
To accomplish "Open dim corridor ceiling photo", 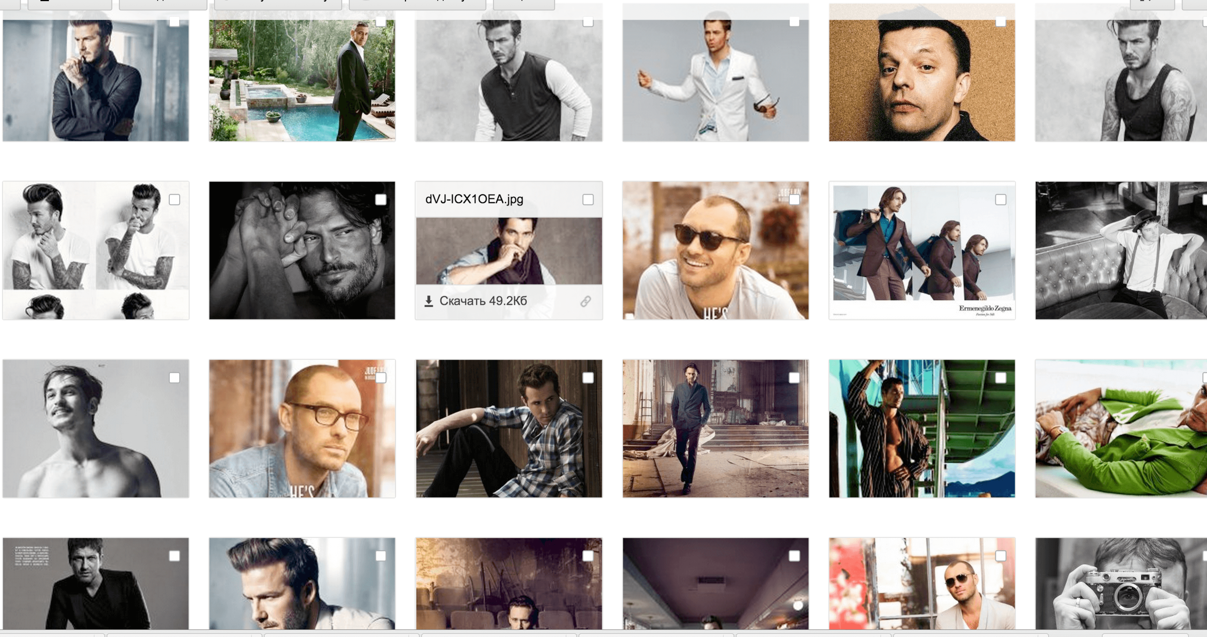I will pos(715,584).
